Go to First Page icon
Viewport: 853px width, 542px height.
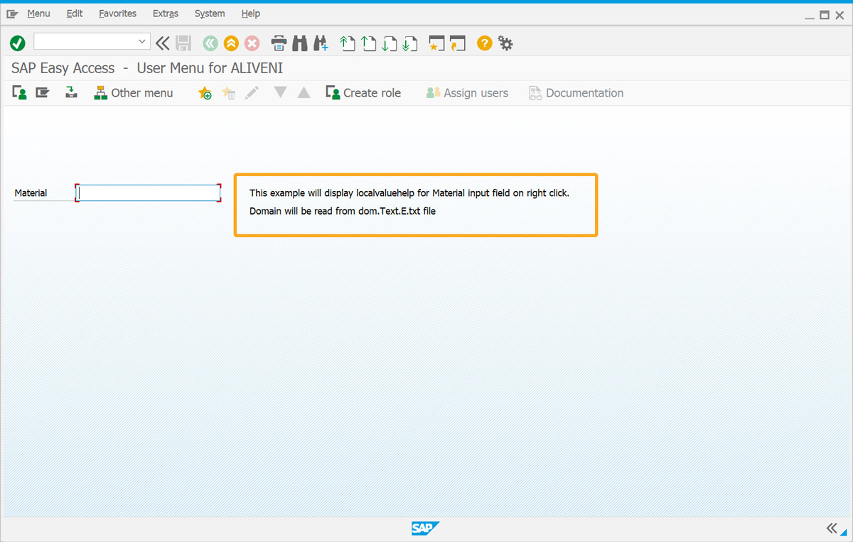(x=348, y=43)
